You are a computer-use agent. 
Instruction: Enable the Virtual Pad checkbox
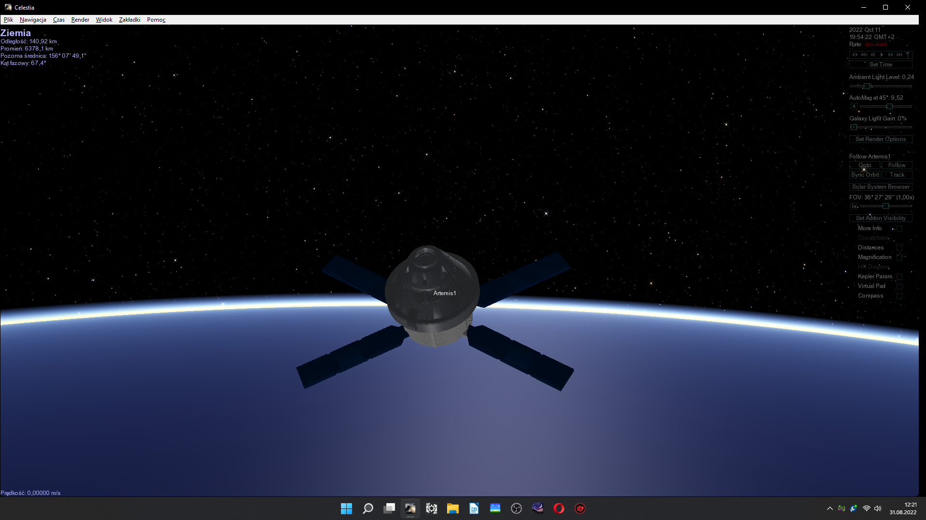pyautogui.click(x=899, y=286)
